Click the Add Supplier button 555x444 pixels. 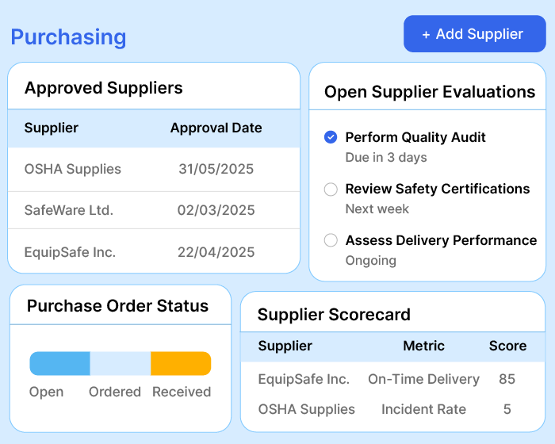point(474,34)
